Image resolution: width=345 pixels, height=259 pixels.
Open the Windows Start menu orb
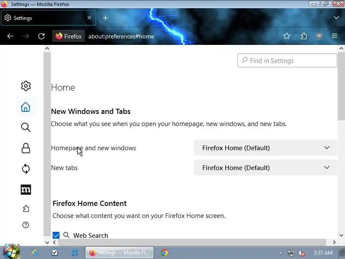point(12,252)
